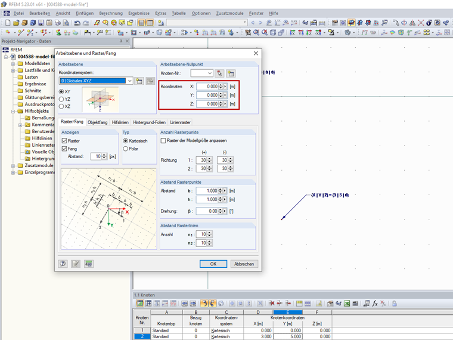Increase the Fang Abstand px spinner
This screenshot has height=340, width=453.
104,155
